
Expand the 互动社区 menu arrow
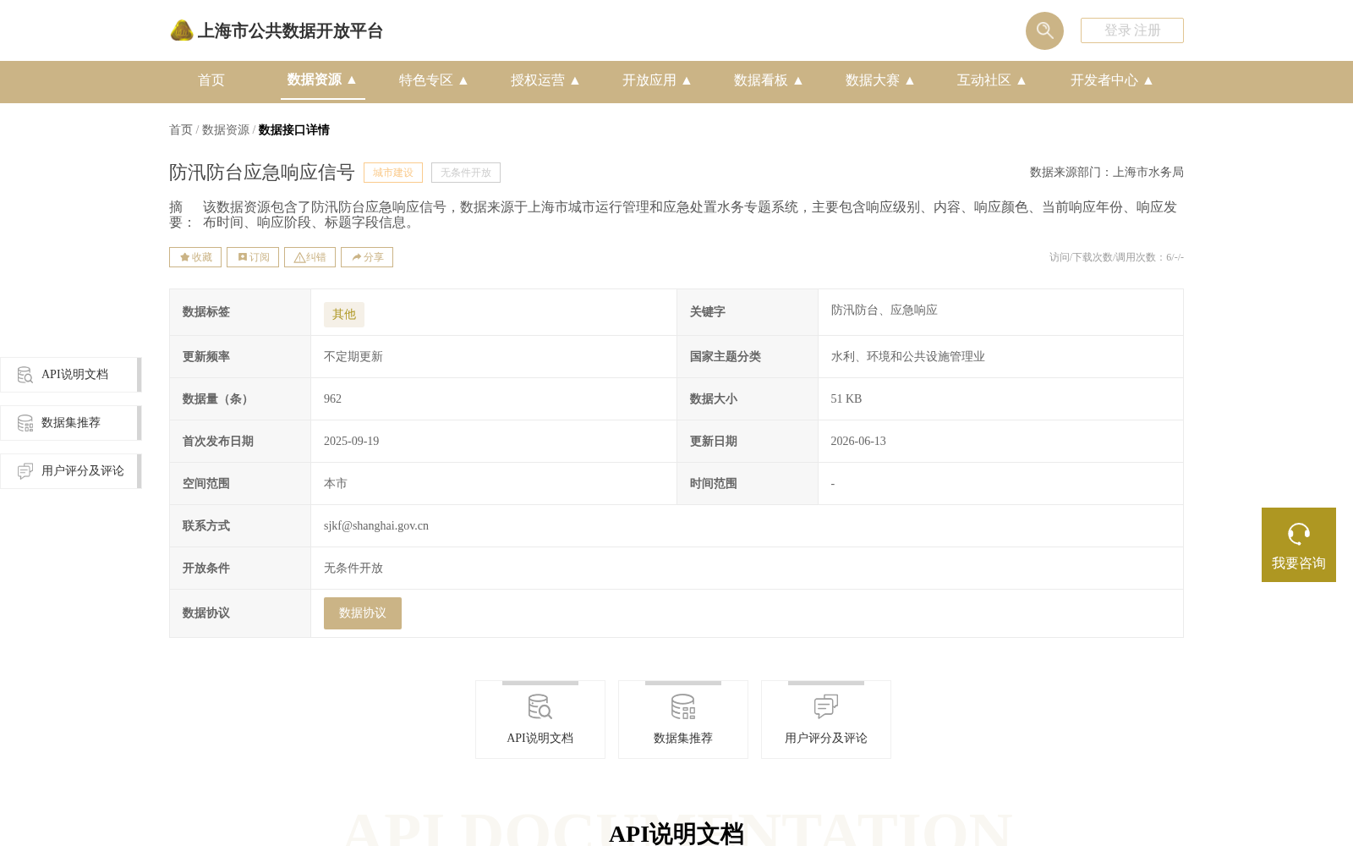click(1022, 80)
